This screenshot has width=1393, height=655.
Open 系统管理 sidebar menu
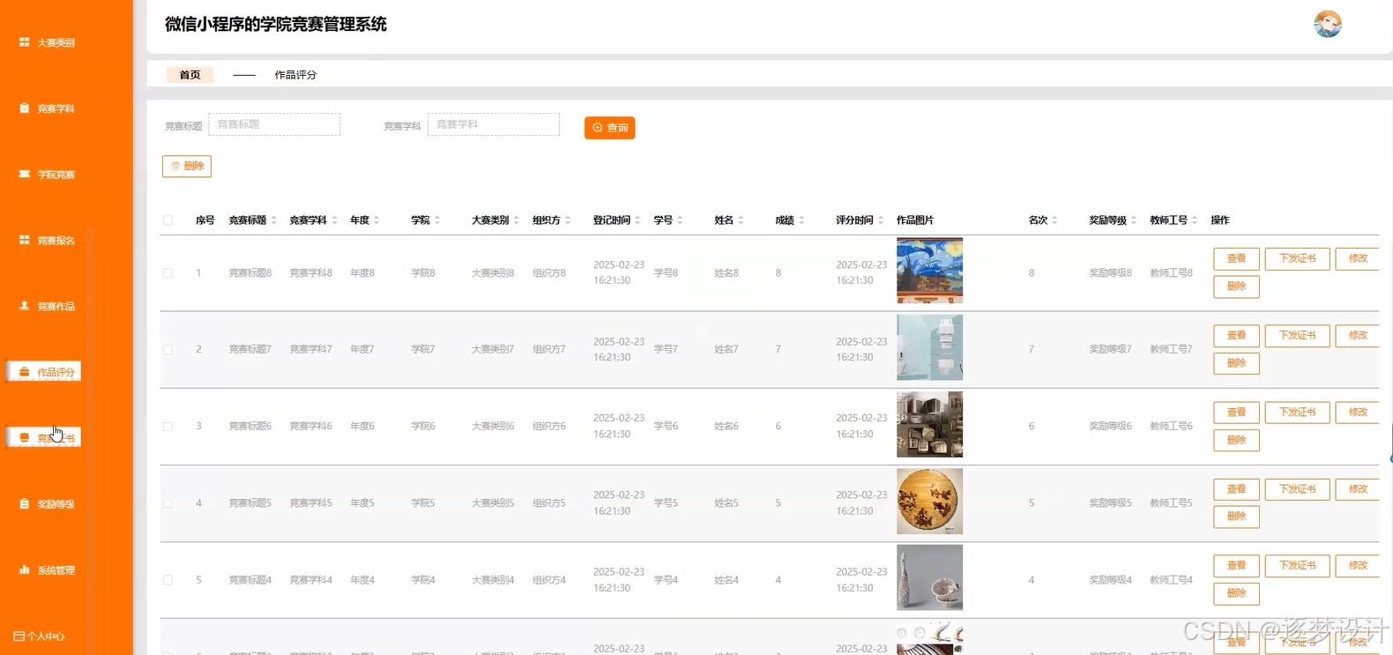(x=48, y=570)
